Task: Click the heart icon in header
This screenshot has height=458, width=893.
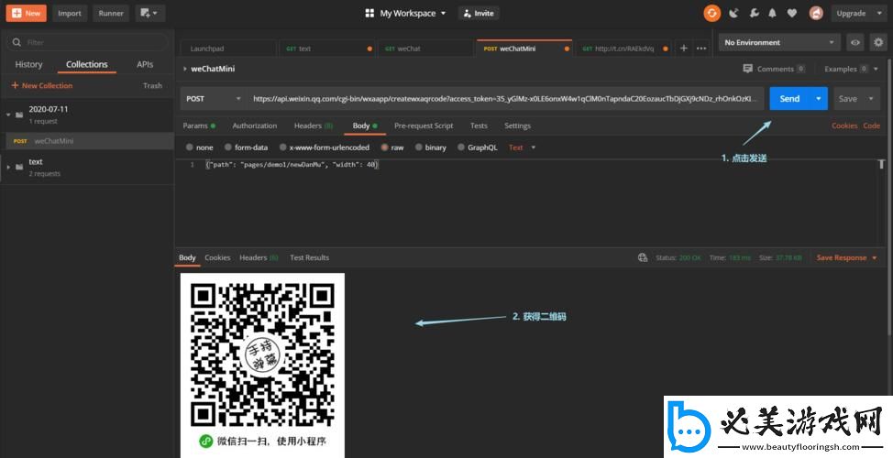Action: tap(789, 13)
